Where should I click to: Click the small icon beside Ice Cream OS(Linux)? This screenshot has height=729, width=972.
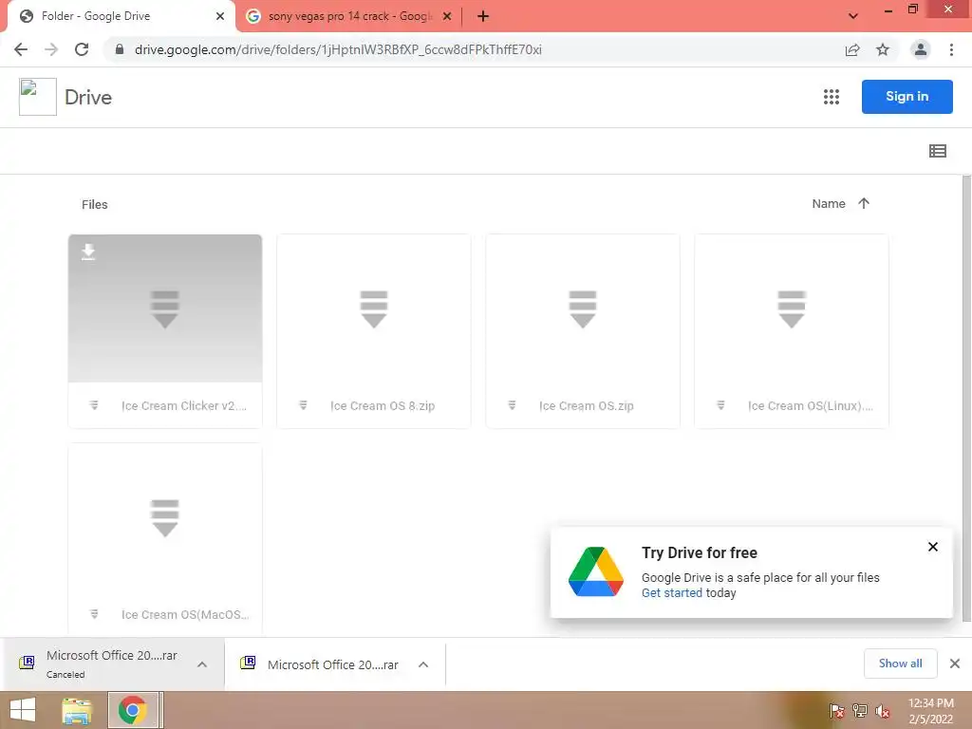[721, 405]
